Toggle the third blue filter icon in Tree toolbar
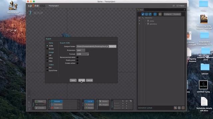Screen dimensions: 213x119 150,14
